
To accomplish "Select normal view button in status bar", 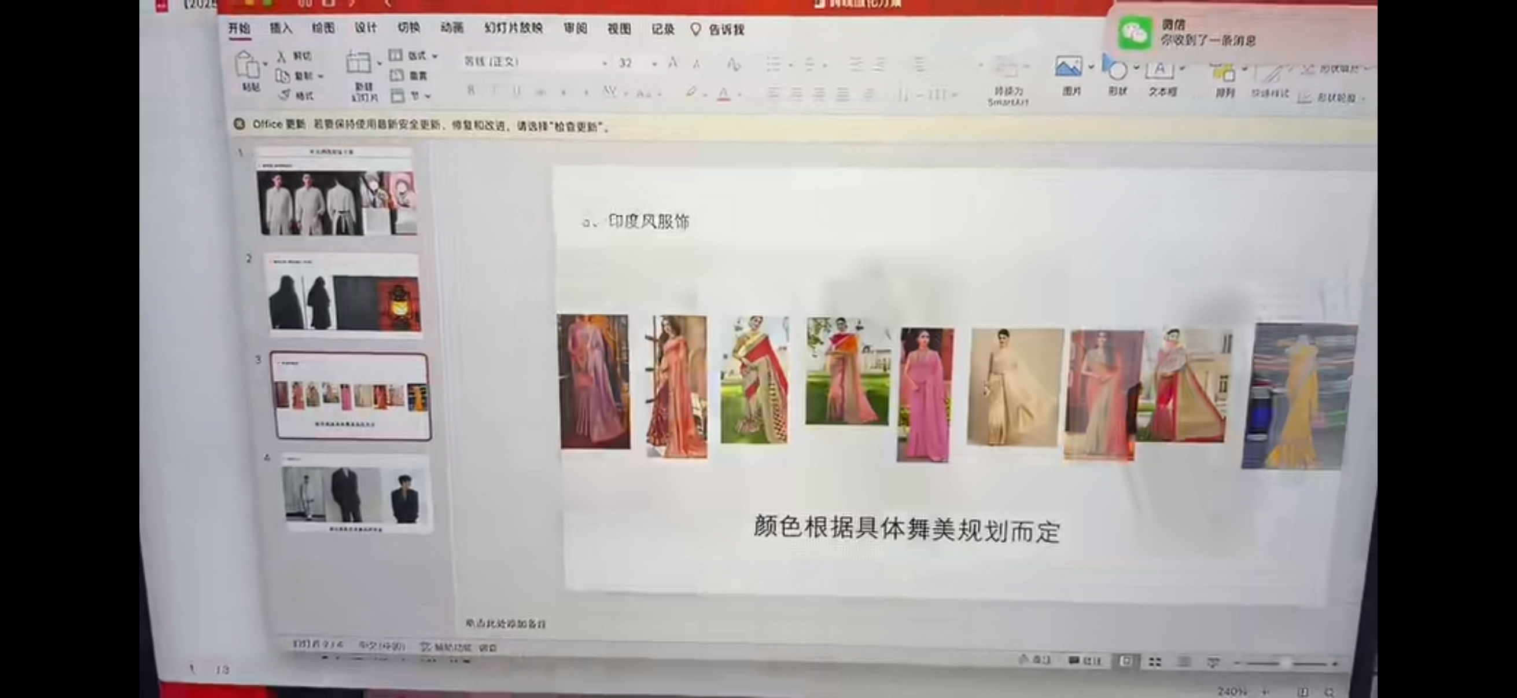I will pyautogui.click(x=1125, y=661).
